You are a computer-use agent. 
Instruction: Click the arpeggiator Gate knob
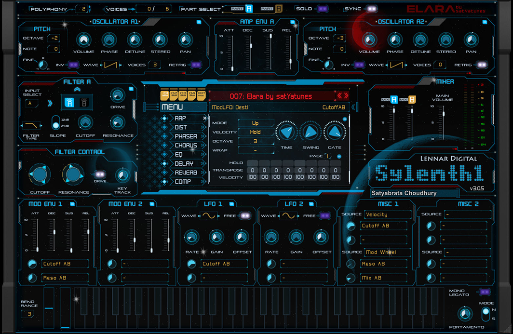point(335,132)
